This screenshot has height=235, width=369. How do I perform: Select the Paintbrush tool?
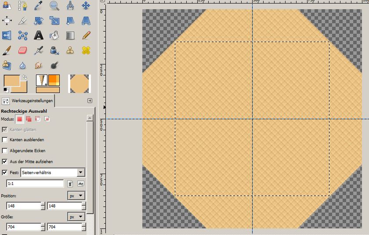pos(7,50)
